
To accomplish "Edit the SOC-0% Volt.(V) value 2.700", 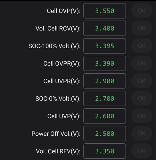I will pos(104,99).
